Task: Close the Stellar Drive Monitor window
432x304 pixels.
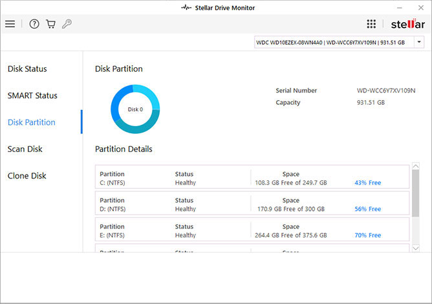Action: click(x=421, y=8)
